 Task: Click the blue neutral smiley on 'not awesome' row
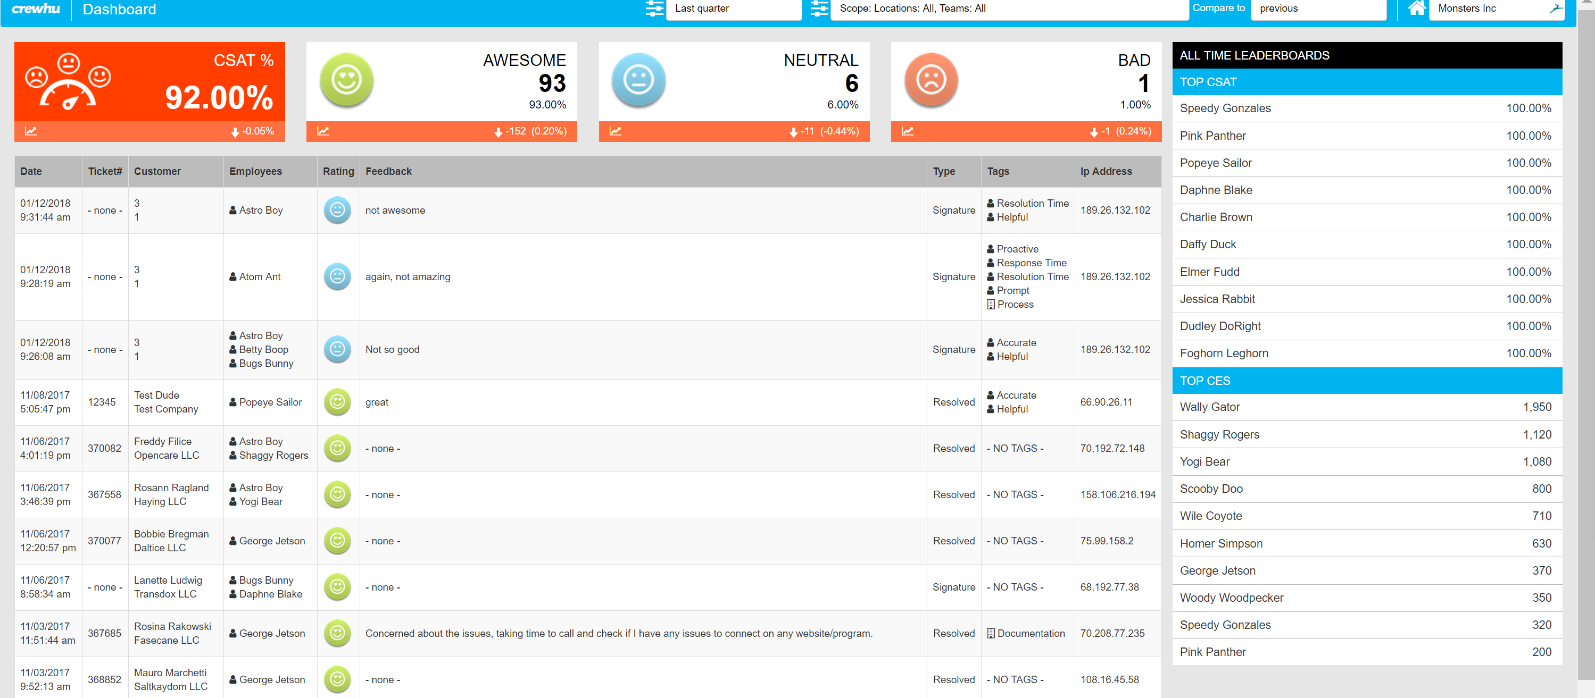[337, 210]
